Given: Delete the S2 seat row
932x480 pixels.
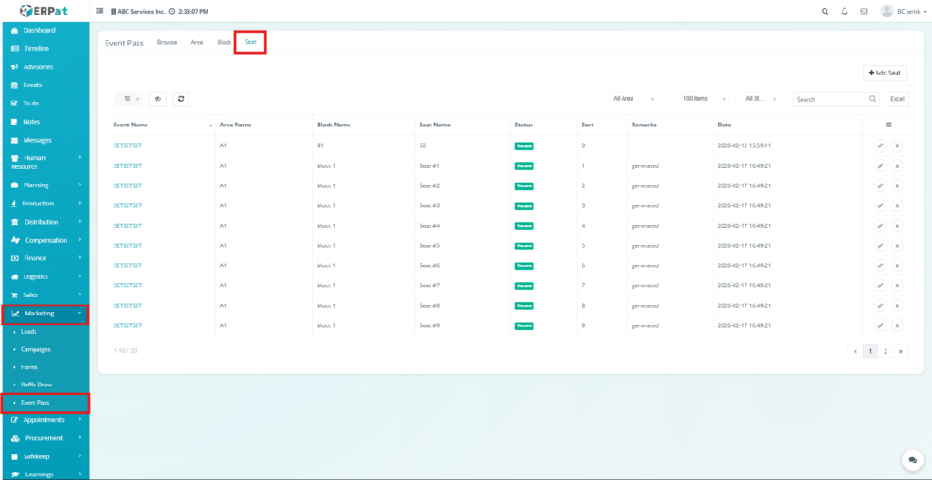Looking at the screenshot, I should click(x=897, y=145).
